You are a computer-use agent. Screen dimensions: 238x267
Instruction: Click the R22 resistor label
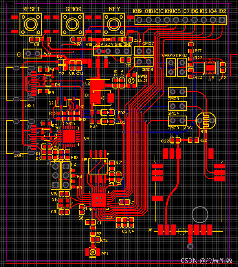tap(198, 58)
